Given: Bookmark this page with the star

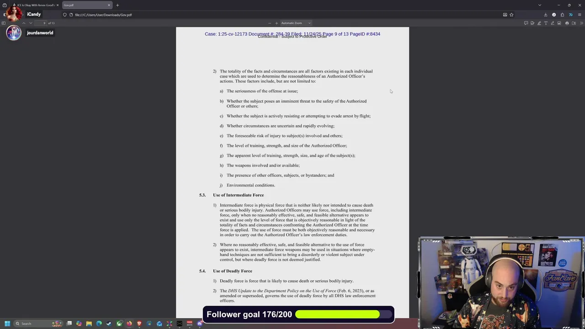Looking at the screenshot, I should click(x=511, y=15).
